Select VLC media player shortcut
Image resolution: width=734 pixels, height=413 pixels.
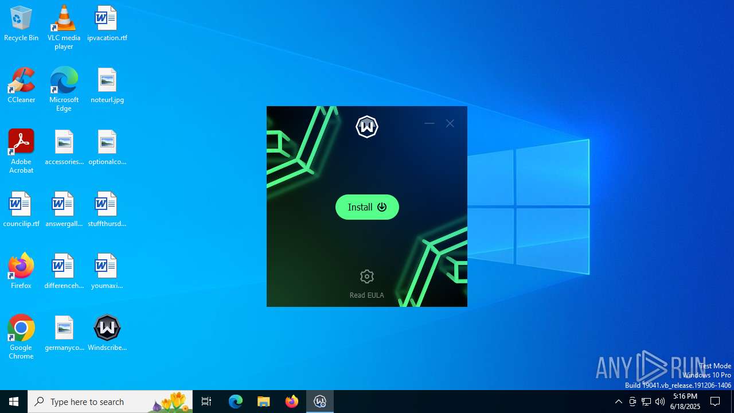coord(64,28)
